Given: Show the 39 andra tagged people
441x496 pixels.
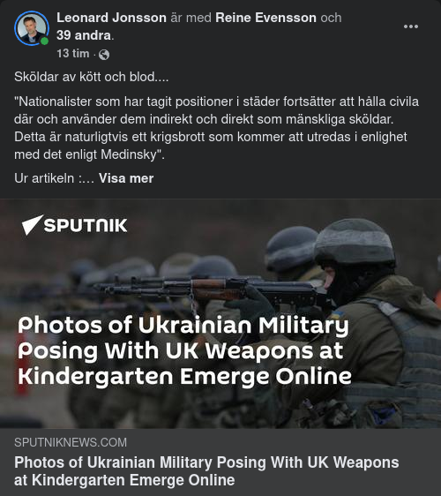Looking at the screenshot, I should 84,35.
